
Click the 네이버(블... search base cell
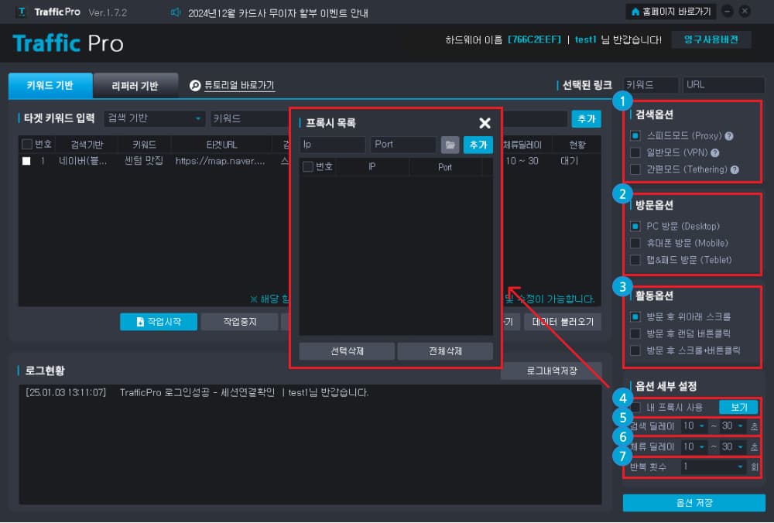click(83, 161)
